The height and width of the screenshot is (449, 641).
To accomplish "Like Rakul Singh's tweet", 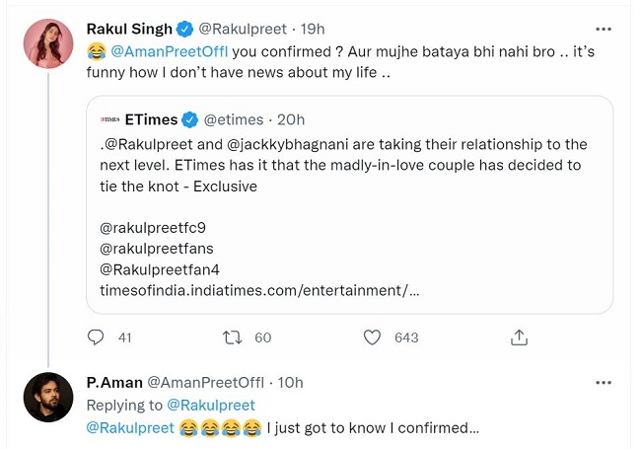I will 372,337.
